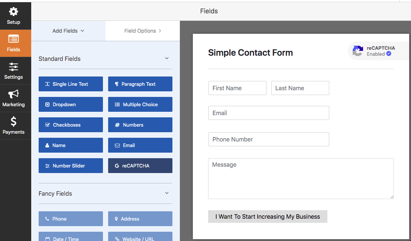Add a Multiple Choice field

[140, 104]
